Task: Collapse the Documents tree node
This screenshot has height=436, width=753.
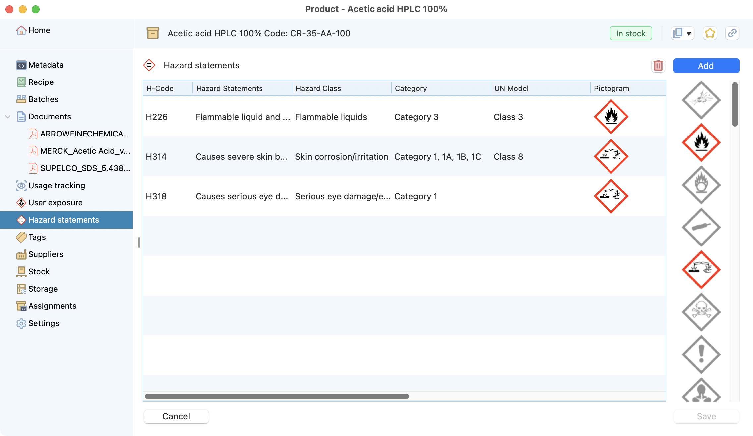Action: click(8, 117)
